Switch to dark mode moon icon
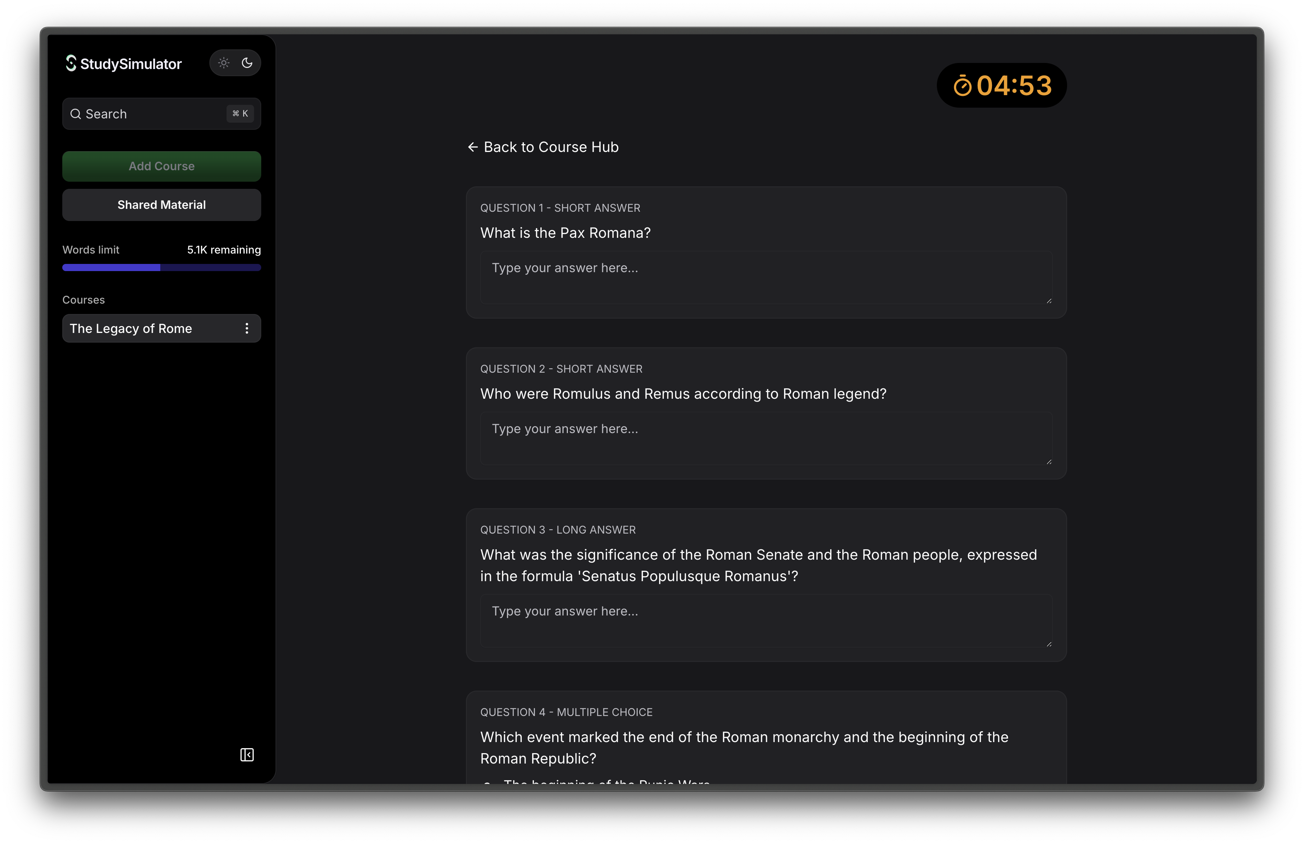The width and height of the screenshot is (1304, 844). tap(247, 63)
